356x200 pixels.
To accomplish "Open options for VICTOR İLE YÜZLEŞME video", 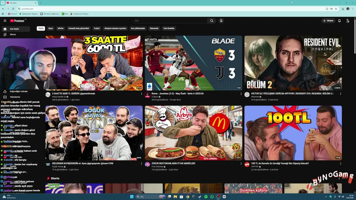I will [x=340, y=94].
